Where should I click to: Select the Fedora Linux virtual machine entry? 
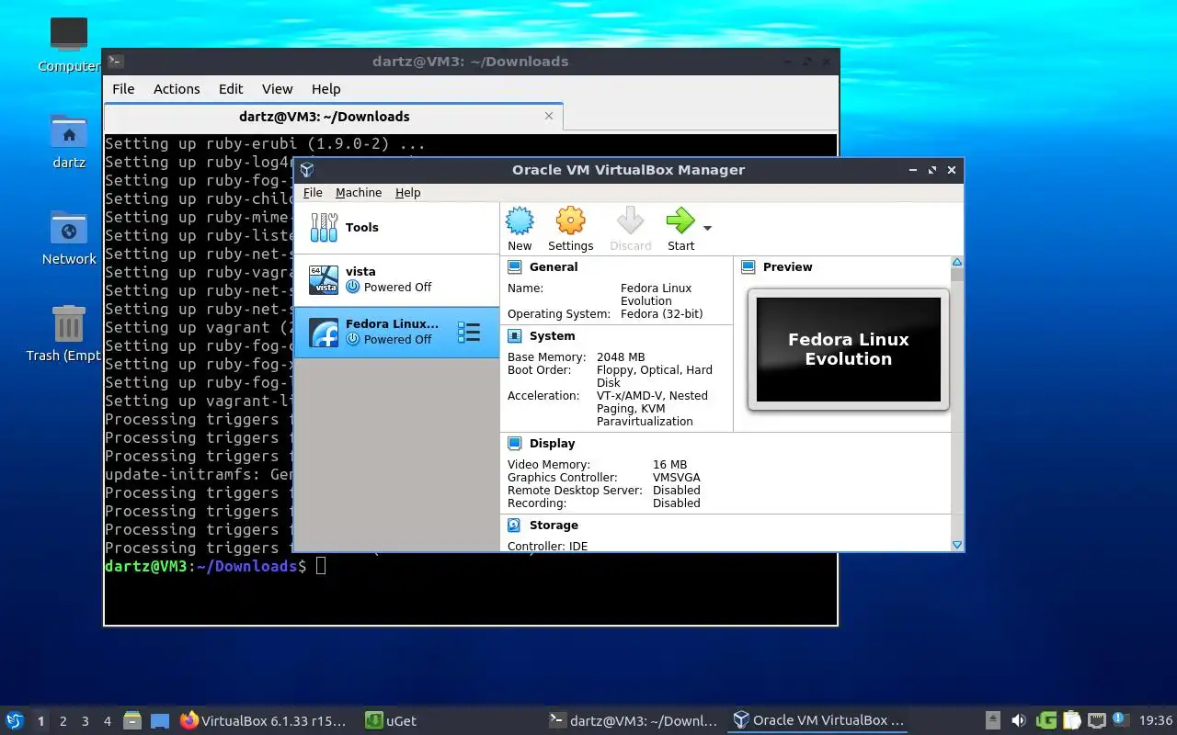pos(396,332)
